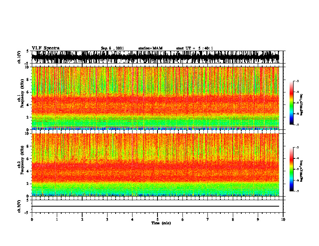Click the "VLF Spectra" plot title
Image resolution: width=319 pixels, height=246 pixels.
[x=46, y=48]
